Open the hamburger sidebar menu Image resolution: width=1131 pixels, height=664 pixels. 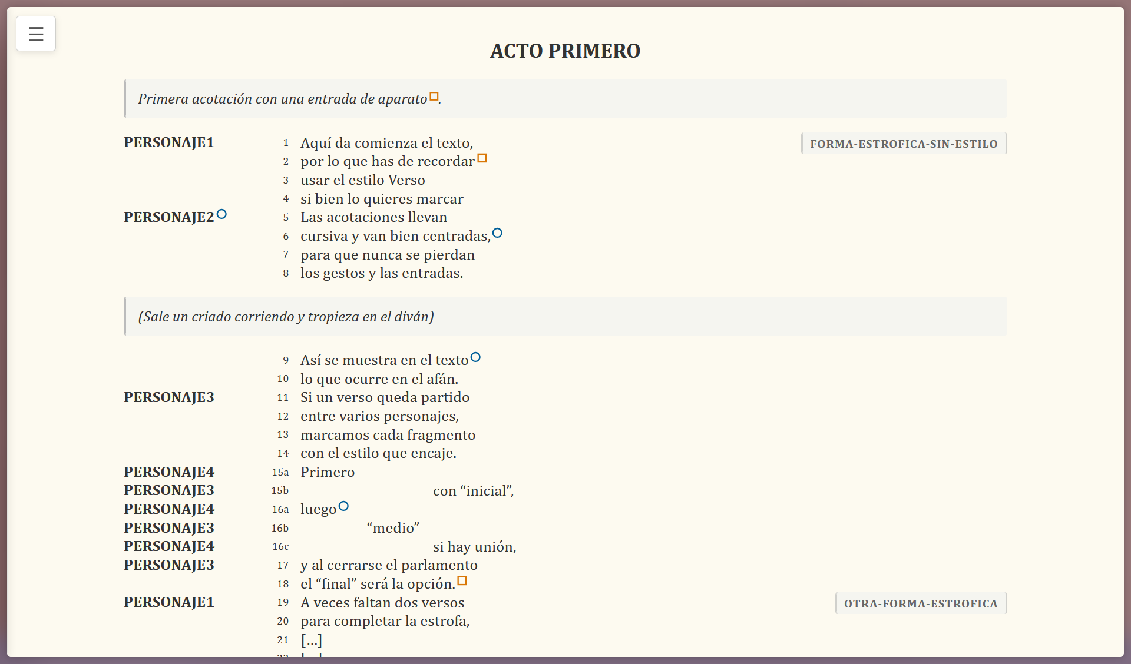35,34
